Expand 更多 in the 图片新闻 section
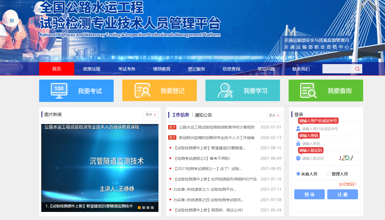This screenshot has width=385, height=220. pyautogui.click(x=151, y=115)
